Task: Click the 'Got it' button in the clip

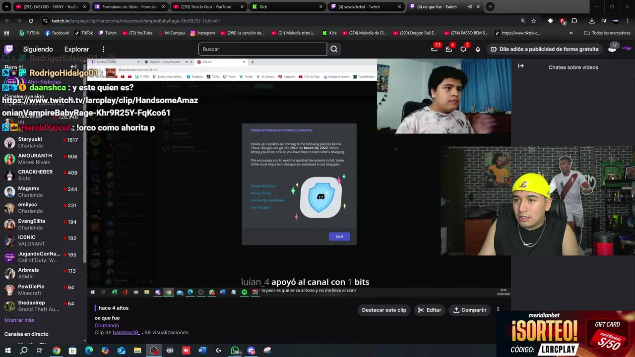Action: click(x=339, y=237)
